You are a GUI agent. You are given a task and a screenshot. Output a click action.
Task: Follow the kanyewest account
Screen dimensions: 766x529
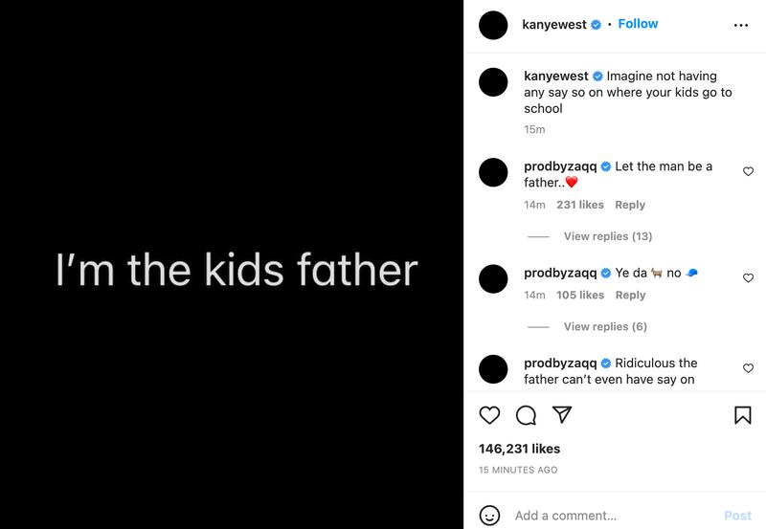click(x=638, y=24)
